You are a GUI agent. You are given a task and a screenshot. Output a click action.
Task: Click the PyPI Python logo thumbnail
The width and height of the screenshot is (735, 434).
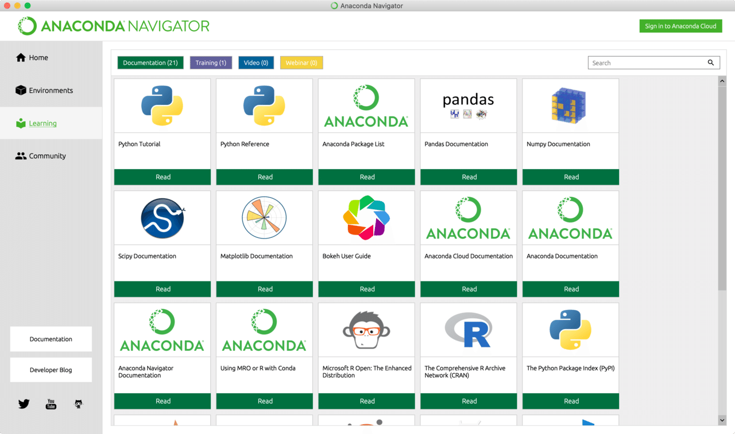coord(571,330)
